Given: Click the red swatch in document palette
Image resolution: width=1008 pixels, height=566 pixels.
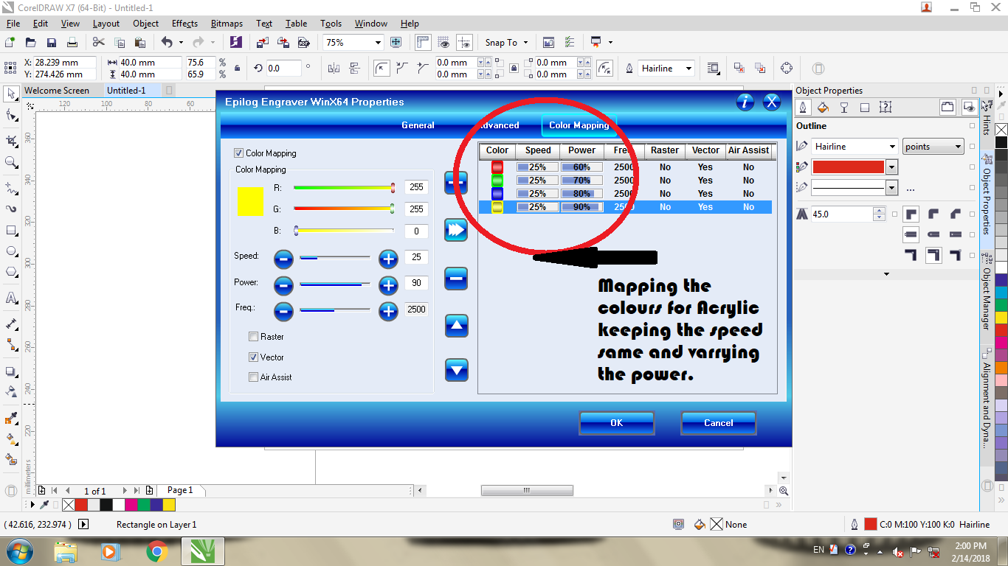Looking at the screenshot, I should (81, 505).
